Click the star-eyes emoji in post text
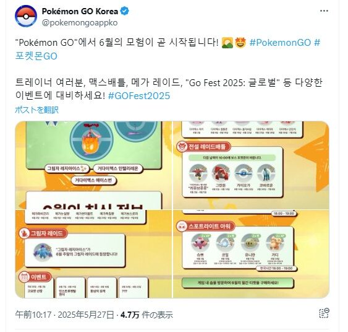 (240, 43)
